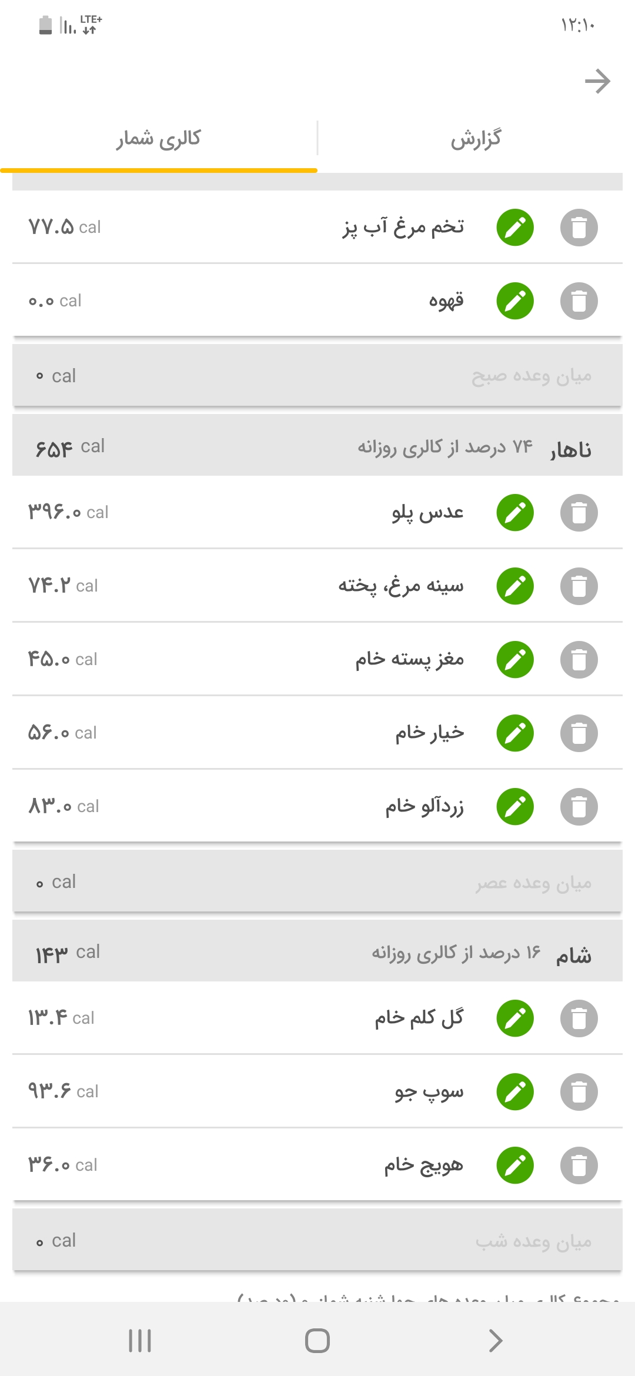The image size is (635, 1376).
Task: Edit the مغز پسته خام entry
Action: pos(515,660)
